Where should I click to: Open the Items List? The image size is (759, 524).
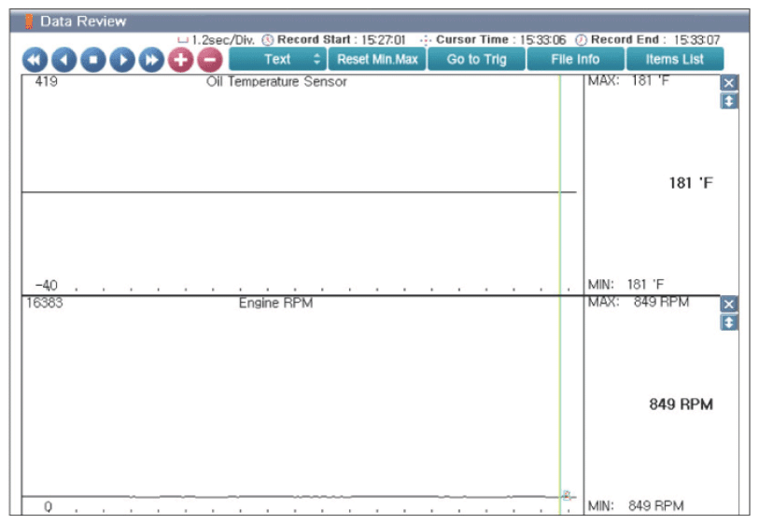(675, 59)
